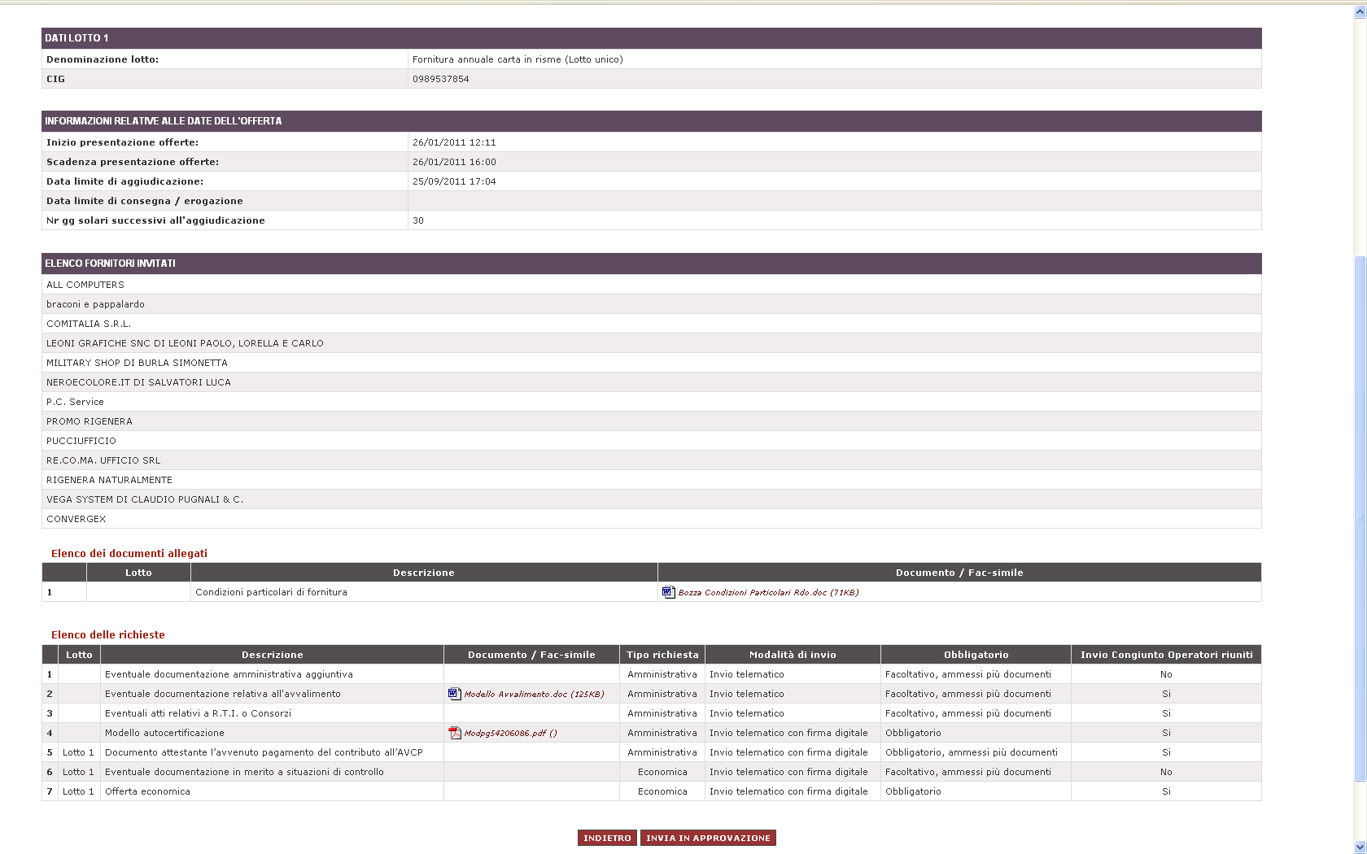Click 'Condizioni particolari di fornitura' description cell
The width and height of the screenshot is (1367, 854).
(x=424, y=592)
